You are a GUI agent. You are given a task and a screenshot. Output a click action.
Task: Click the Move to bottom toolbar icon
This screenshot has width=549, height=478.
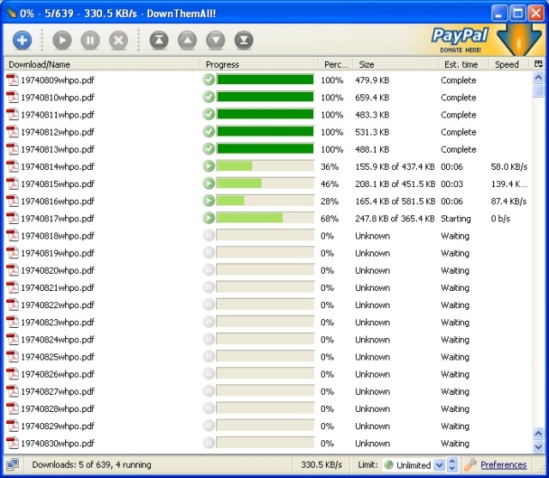244,40
